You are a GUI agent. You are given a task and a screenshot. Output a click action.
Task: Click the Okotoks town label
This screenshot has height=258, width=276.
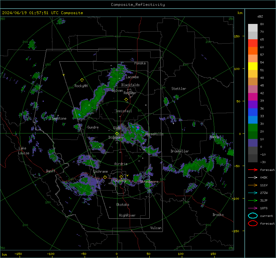(x=123, y=205)
